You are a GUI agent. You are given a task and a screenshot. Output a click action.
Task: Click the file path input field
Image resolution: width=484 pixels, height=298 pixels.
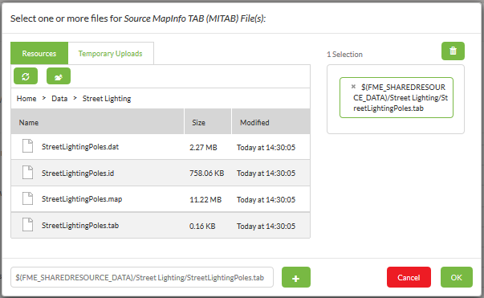[142, 277]
